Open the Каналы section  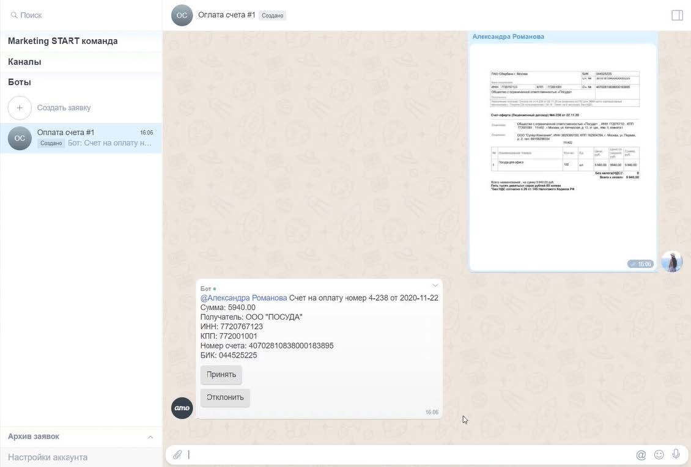pyautogui.click(x=24, y=62)
